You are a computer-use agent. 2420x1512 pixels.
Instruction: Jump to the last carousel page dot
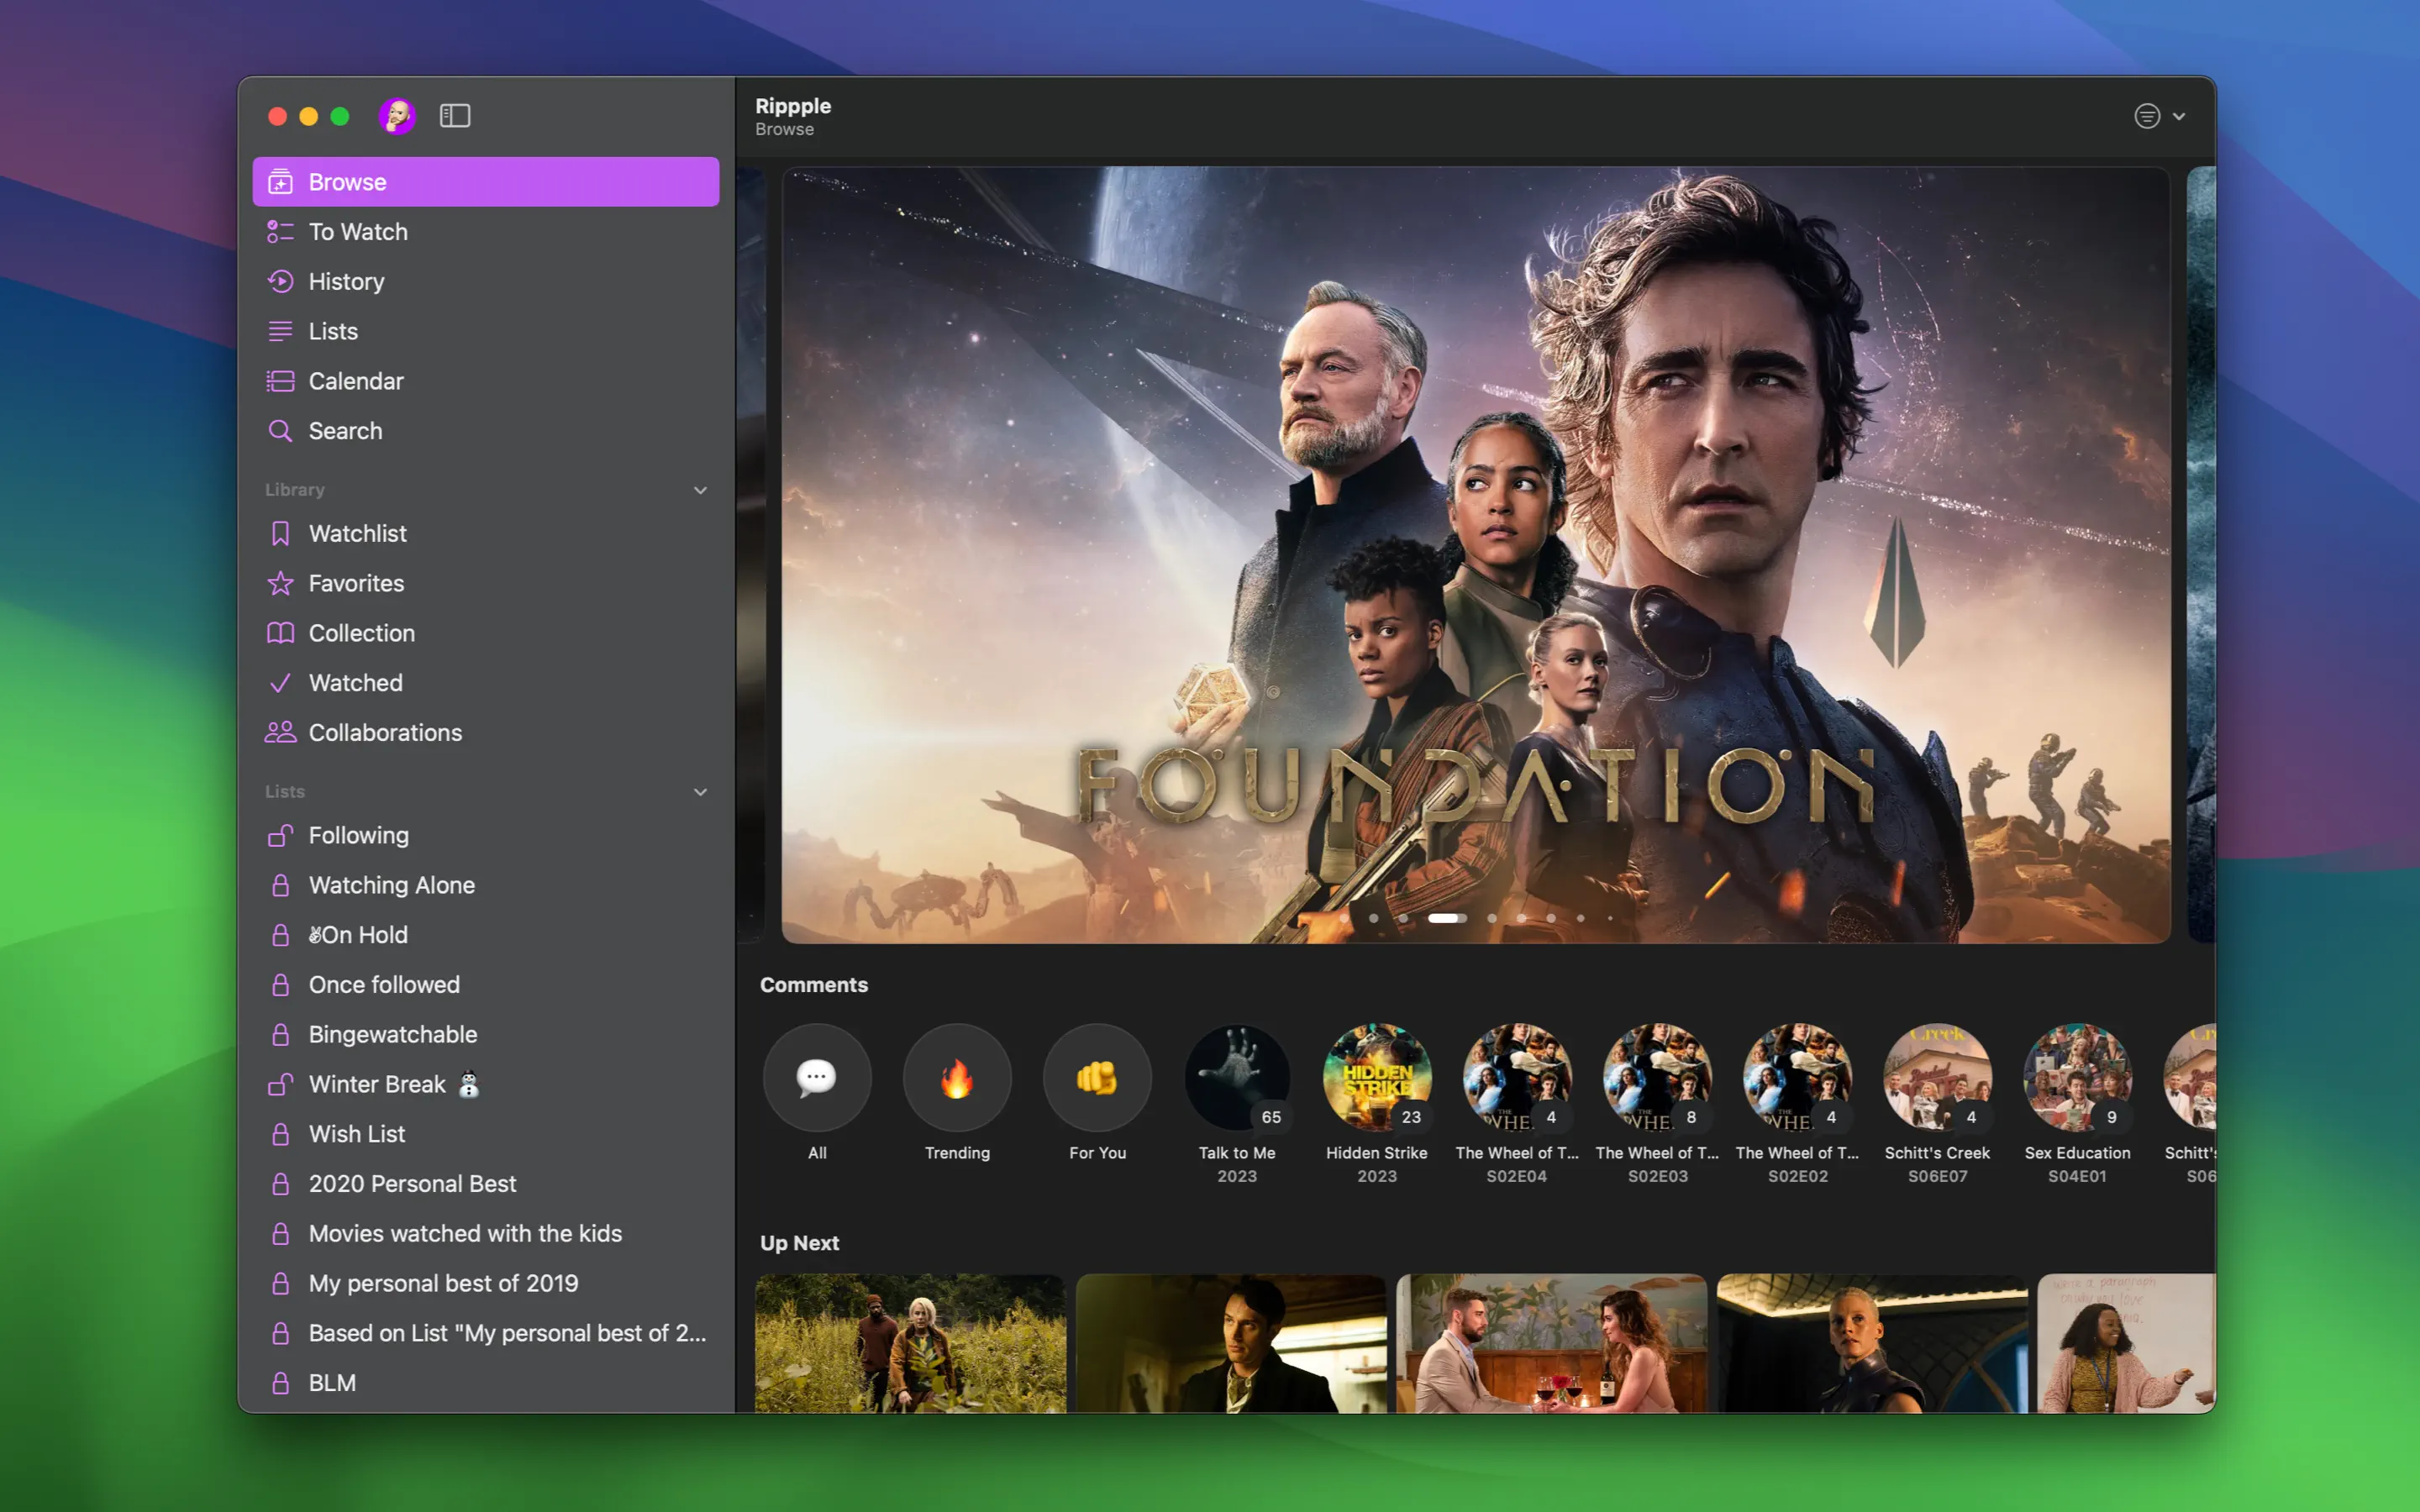coord(1610,918)
